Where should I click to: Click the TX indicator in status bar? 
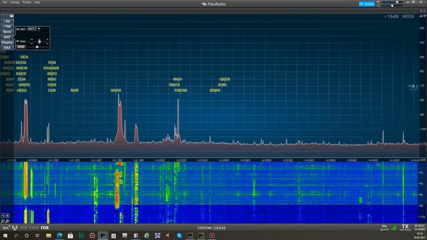405,227
